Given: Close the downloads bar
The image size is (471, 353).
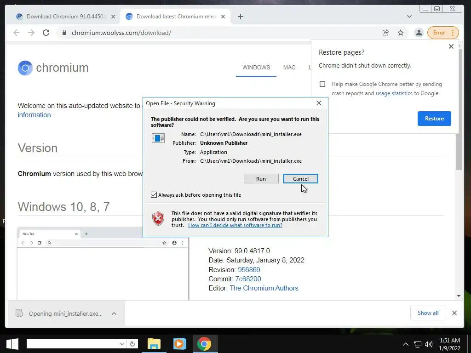Looking at the screenshot, I should tap(454, 313).
